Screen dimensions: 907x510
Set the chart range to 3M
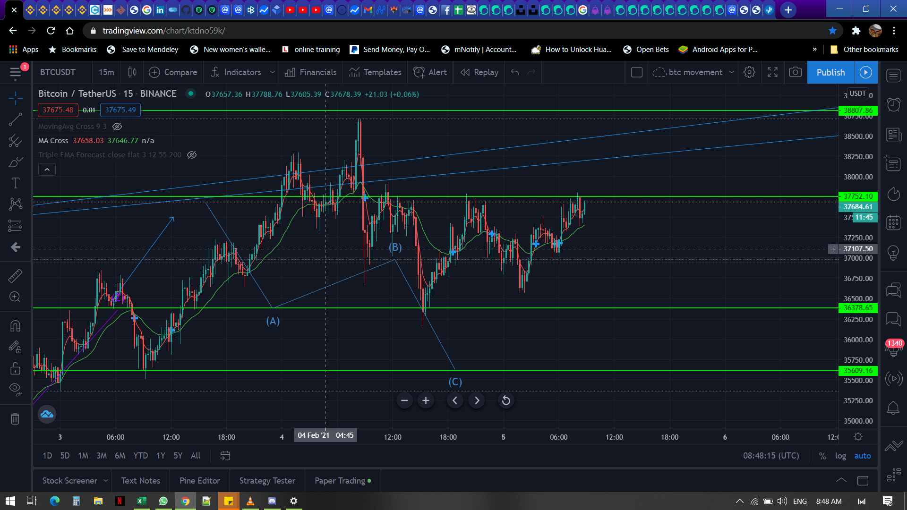pos(101,456)
